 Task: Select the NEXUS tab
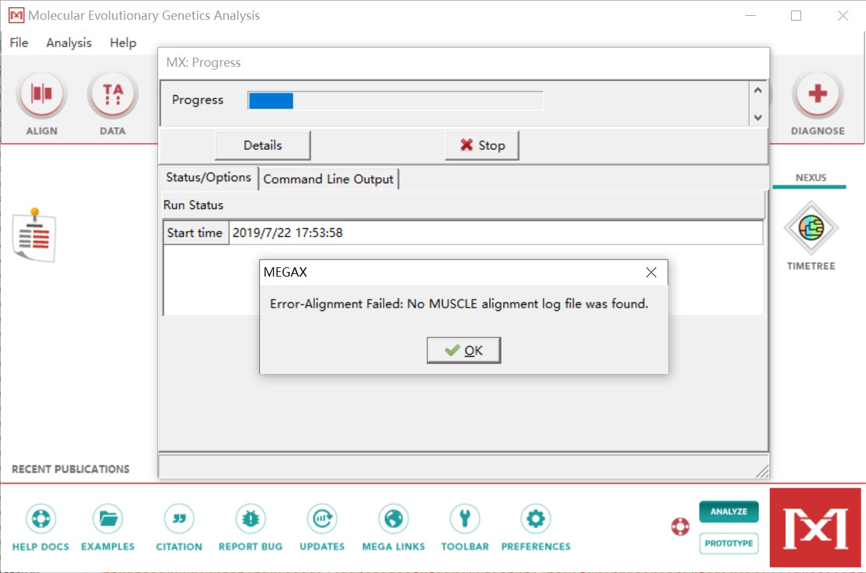811,178
